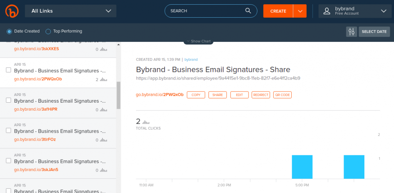Check the box for link 3afHiPR

tap(8, 100)
